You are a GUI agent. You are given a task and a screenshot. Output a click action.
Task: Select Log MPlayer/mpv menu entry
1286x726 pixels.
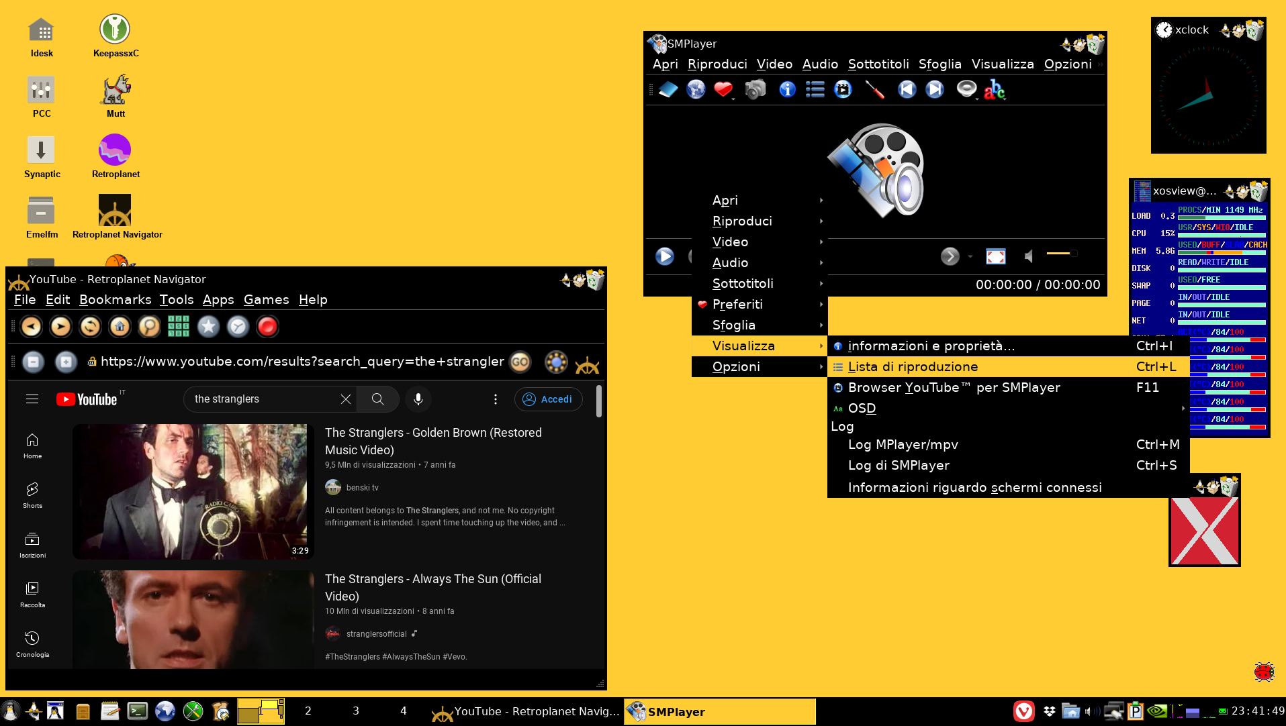pos(1008,445)
